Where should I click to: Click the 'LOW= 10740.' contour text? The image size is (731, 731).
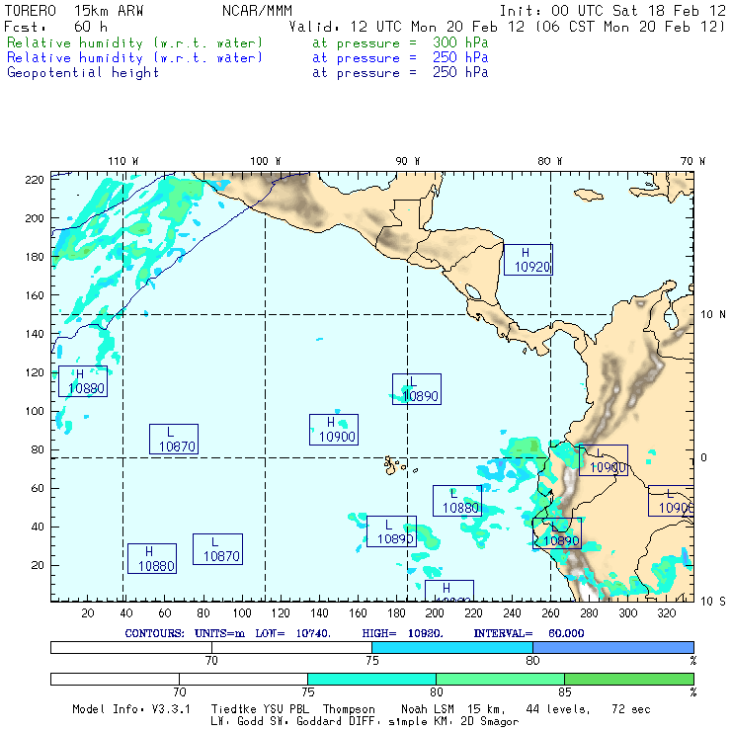coord(292,633)
